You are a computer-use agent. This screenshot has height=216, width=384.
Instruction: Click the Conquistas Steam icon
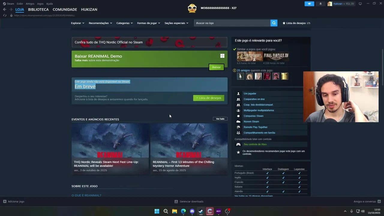238,116
